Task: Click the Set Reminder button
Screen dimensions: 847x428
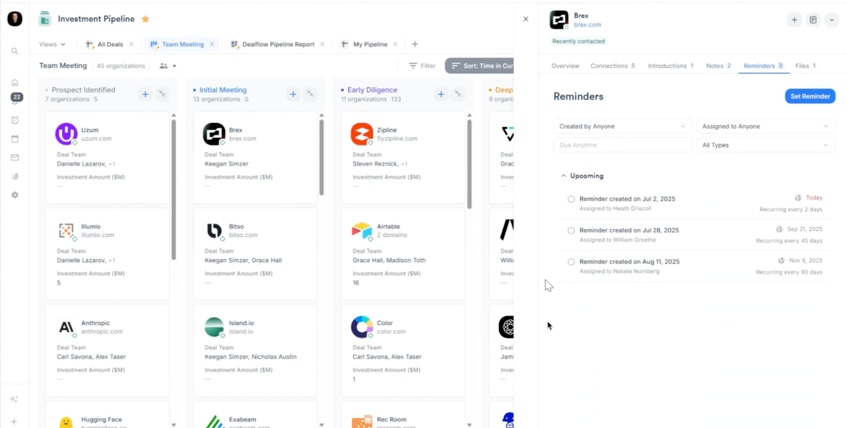Action: [x=810, y=96]
